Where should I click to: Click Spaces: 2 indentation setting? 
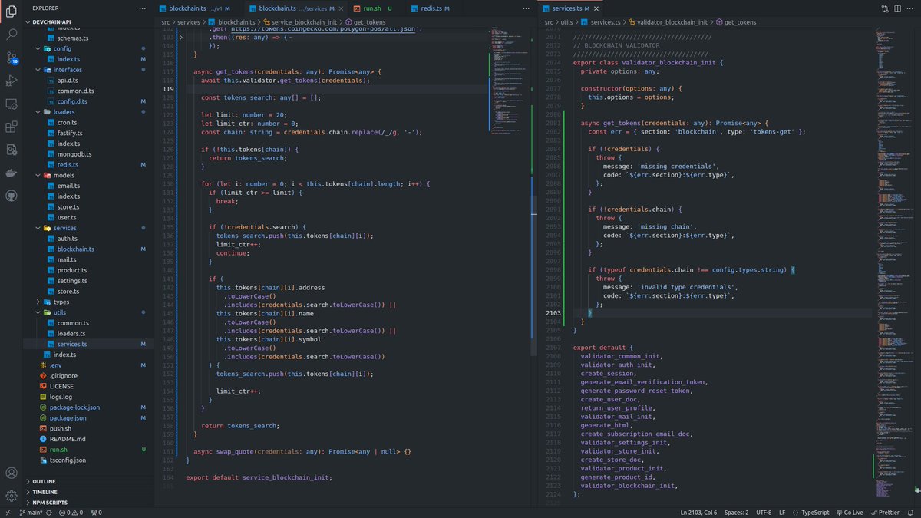736,512
